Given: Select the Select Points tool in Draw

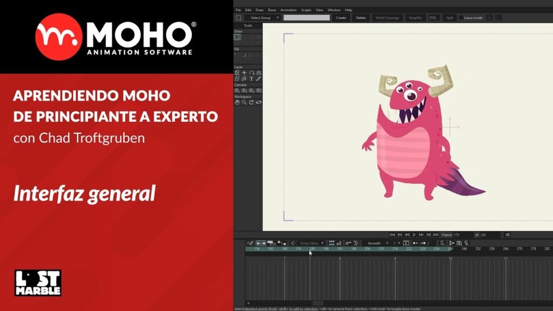Looking at the screenshot, I should 237,37.
